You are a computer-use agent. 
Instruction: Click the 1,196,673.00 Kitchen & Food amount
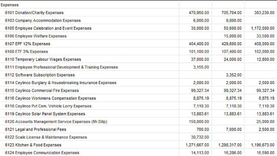point(263,145)
